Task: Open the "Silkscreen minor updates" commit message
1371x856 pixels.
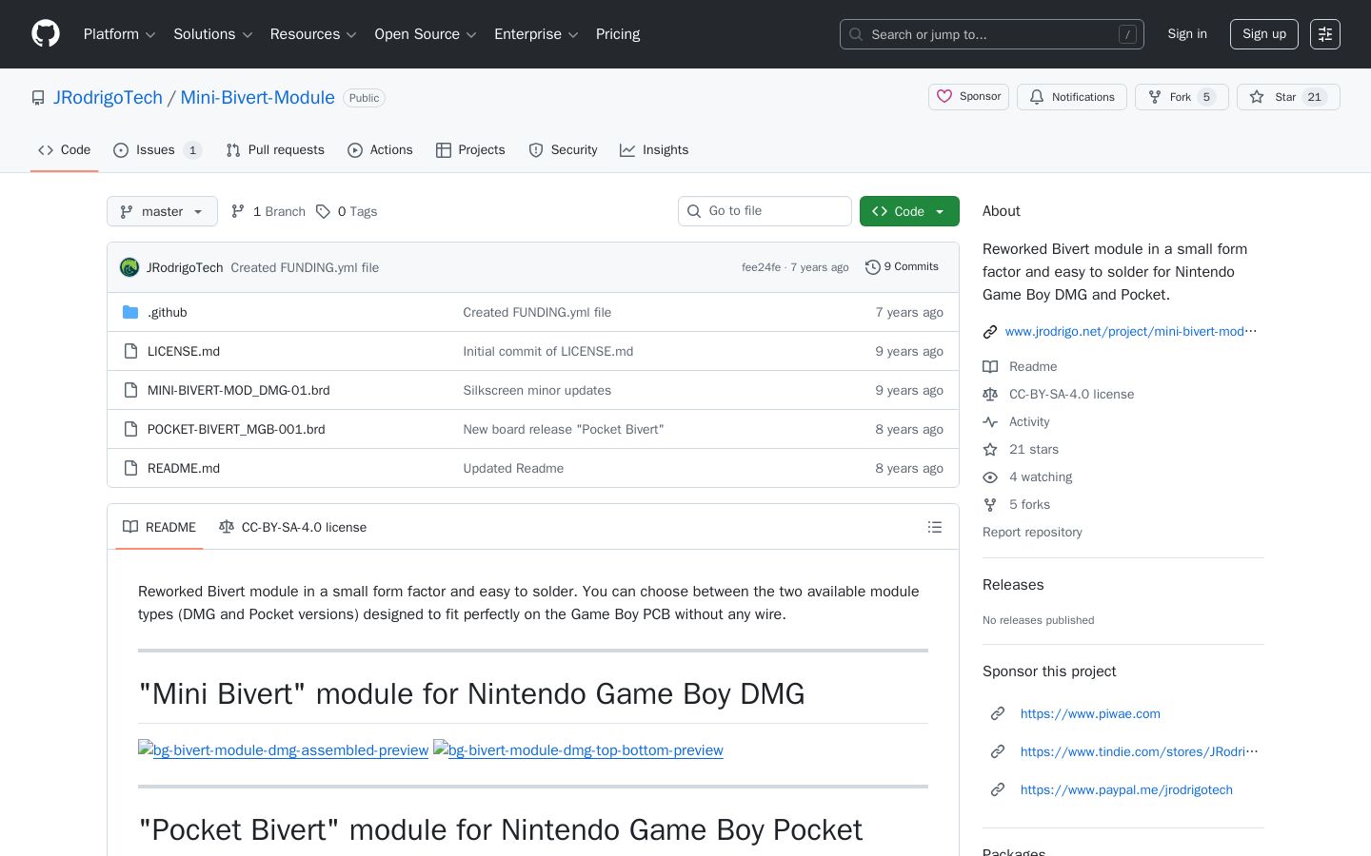Action: 537,390
